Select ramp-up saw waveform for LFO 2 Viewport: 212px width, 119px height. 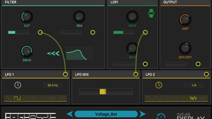[x=167, y=98]
